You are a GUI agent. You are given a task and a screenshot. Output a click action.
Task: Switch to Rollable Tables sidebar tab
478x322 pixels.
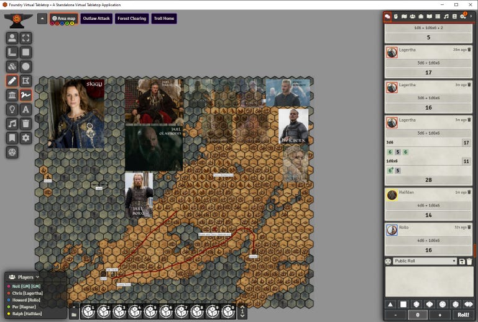pos(438,16)
